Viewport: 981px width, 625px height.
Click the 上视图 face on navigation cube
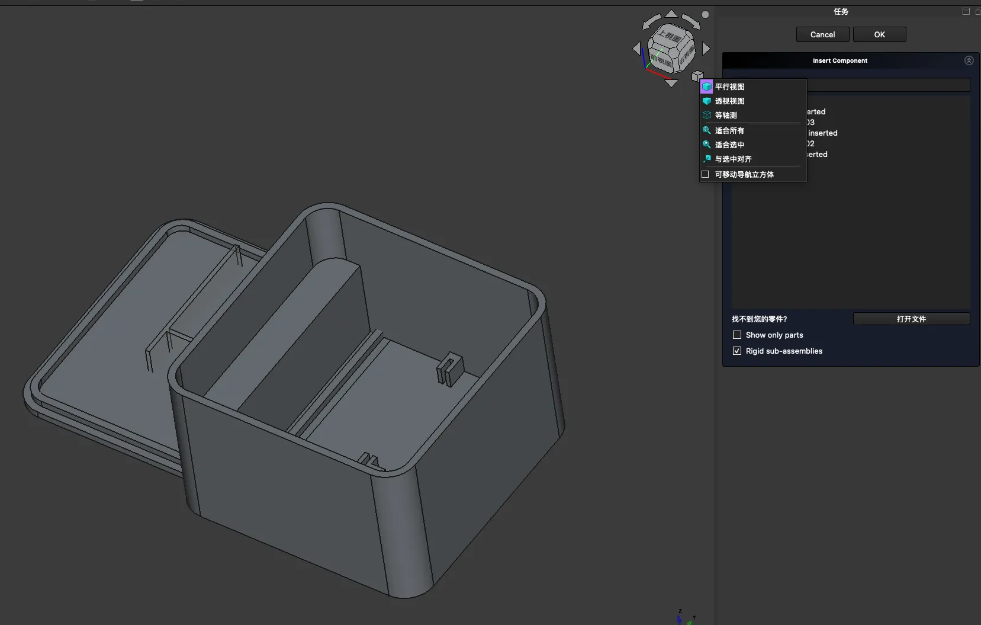(x=670, y=37)
